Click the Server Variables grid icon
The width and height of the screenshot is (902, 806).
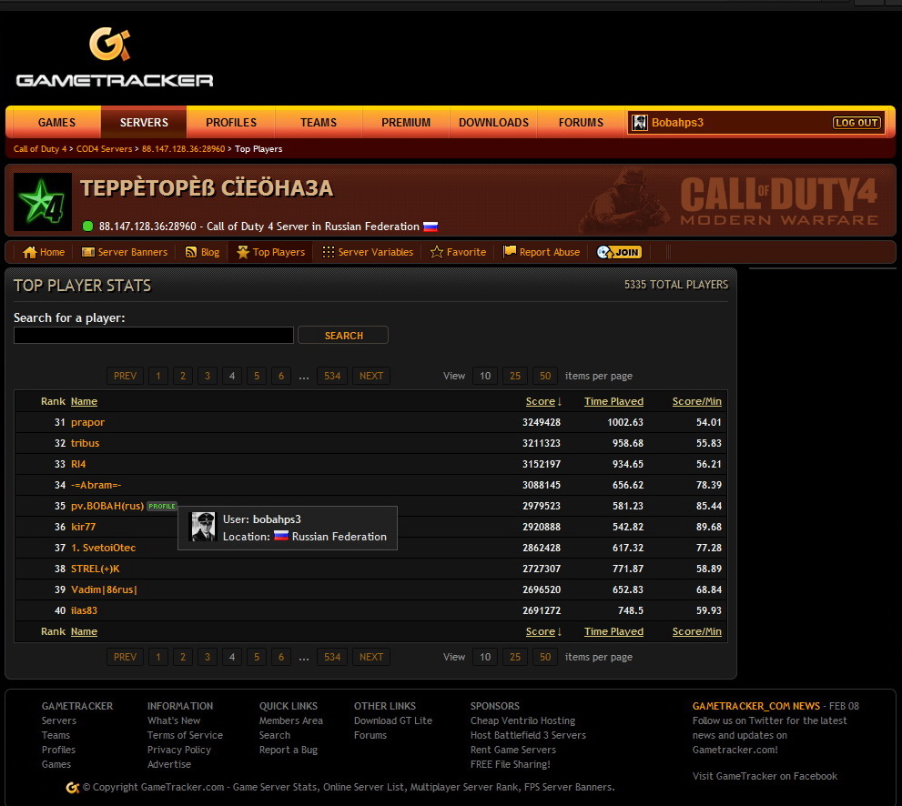[329, 252]
